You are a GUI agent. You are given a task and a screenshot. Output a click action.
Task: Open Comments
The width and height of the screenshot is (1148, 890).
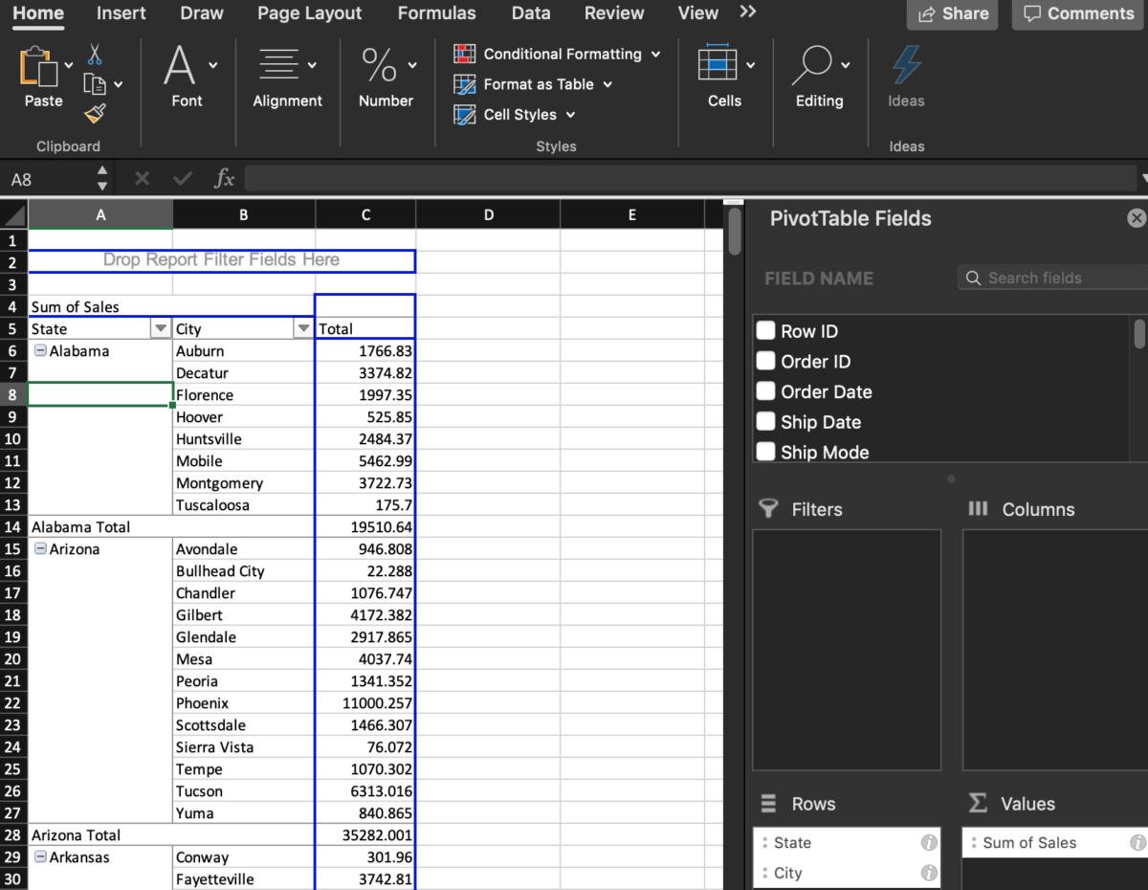[1077, 13]
